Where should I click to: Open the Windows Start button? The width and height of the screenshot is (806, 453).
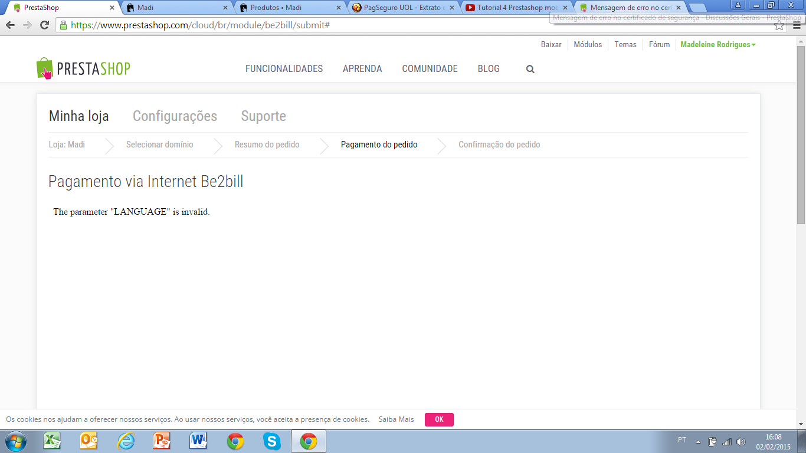[15, 441]
